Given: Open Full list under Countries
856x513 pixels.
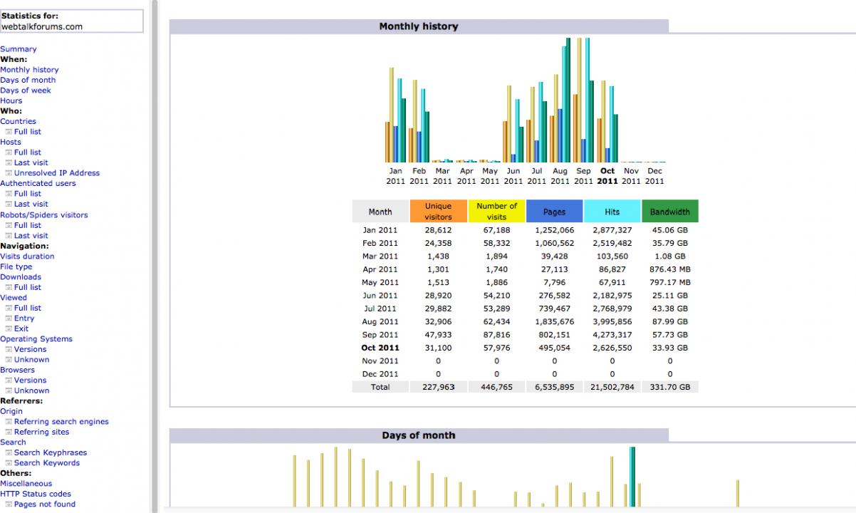Looking at the screenshot, I should 28,132.
